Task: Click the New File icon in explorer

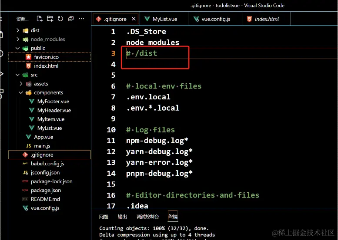Action: 40,19
